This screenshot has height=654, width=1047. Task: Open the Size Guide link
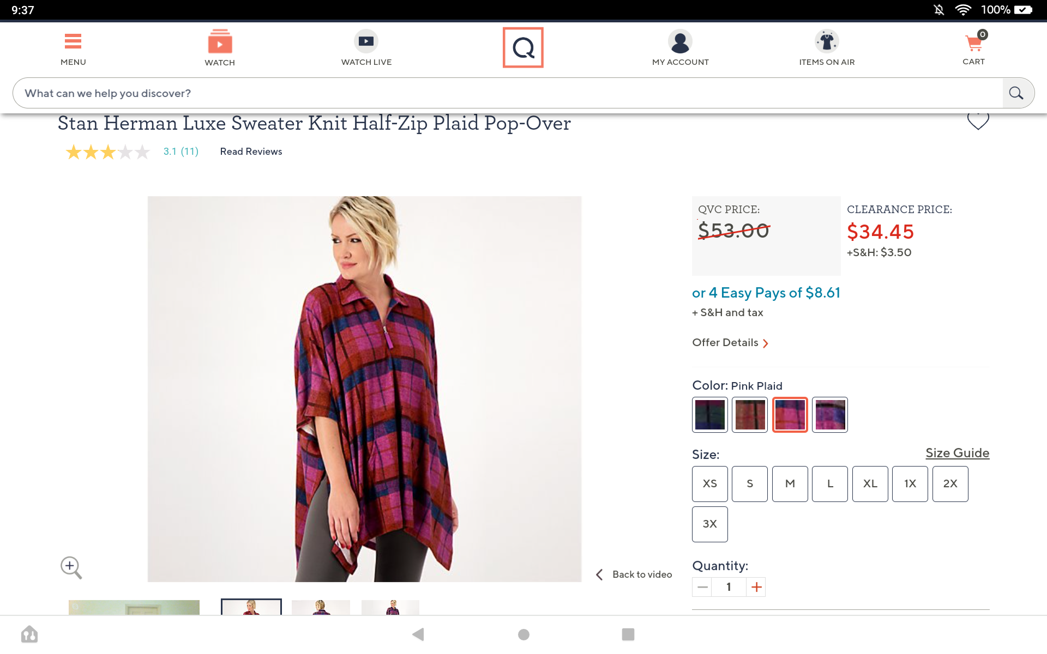(957, 453)
